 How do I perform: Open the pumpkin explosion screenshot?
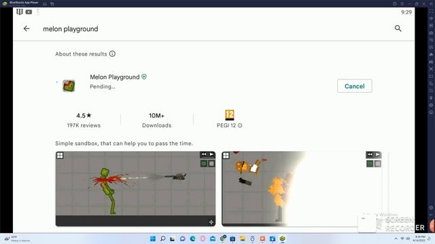[302, 188]
